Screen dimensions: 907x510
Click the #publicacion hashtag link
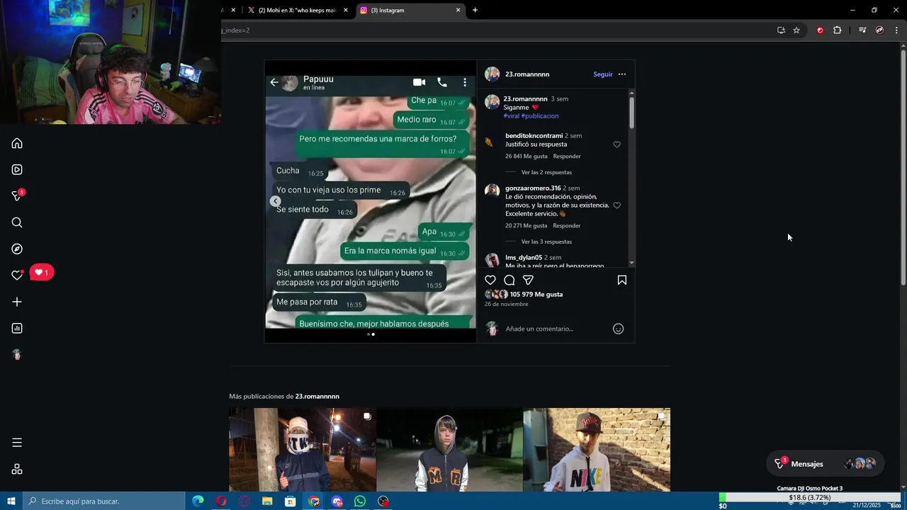click(540, 115)
